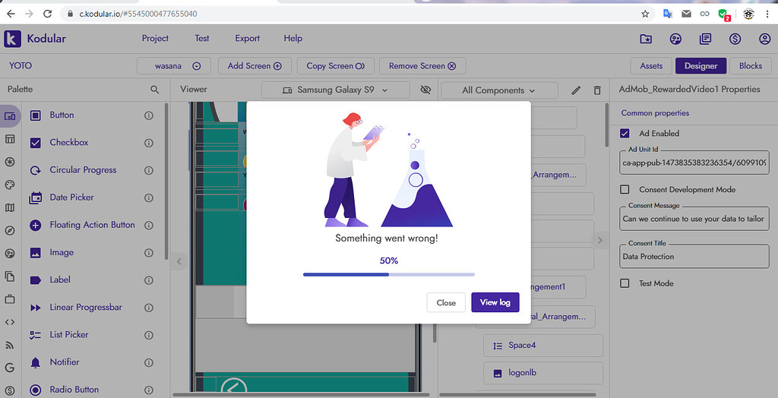Image resolution: width=778 pixels, height=398 pixels.
Task: Open the Assets tab
Action: [651, 66]
